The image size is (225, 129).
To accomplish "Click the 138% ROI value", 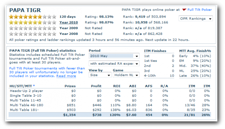I will click(x=115, y=110).
